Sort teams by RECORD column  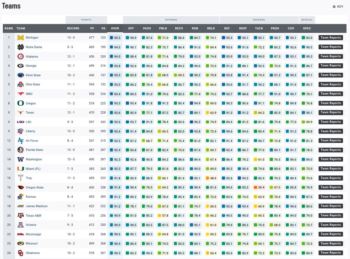pos(73,28)
